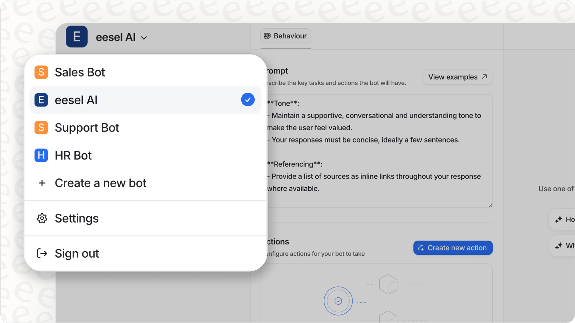Click the navy eesel AI avatar in the menu
575x323 pixels.
pyautogui.click(x=41, y=100)
